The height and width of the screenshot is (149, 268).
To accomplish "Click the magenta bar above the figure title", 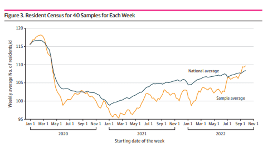I will click(x=134, y=10).
